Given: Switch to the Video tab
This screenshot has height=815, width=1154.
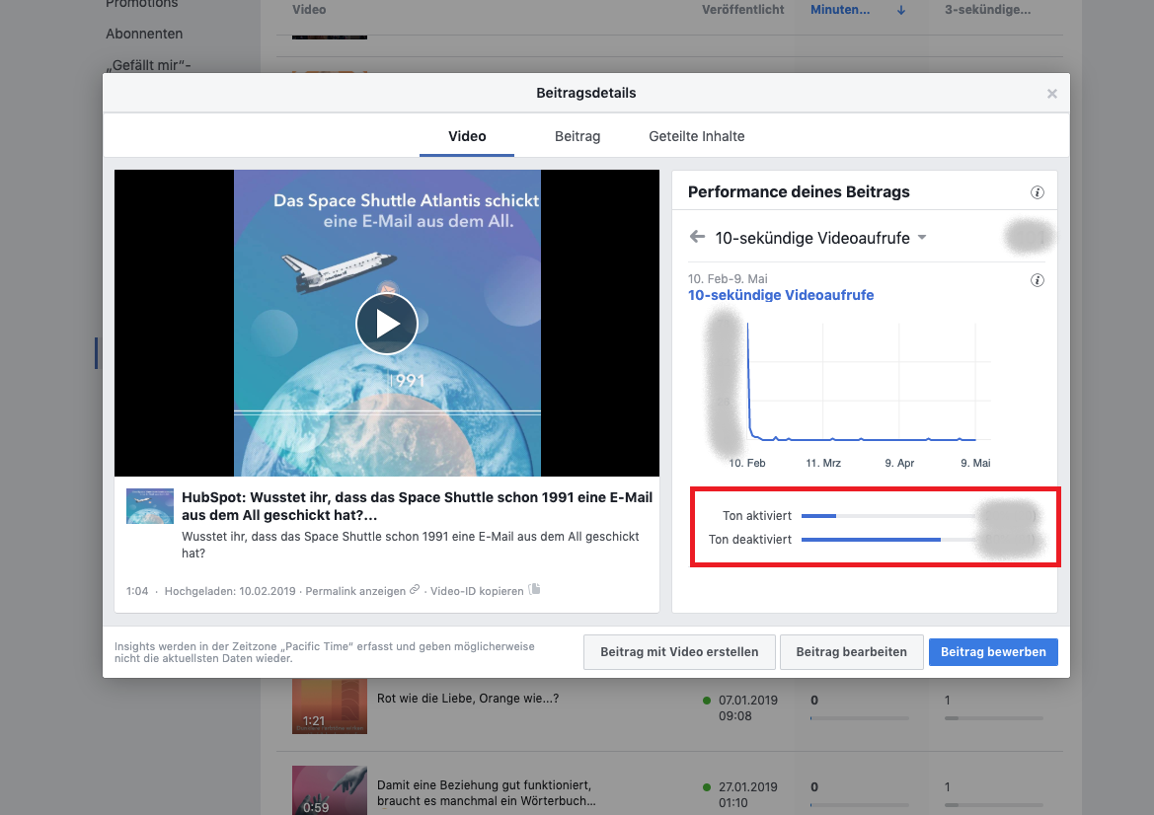Looking at the screenshot, I should point(467,136).
